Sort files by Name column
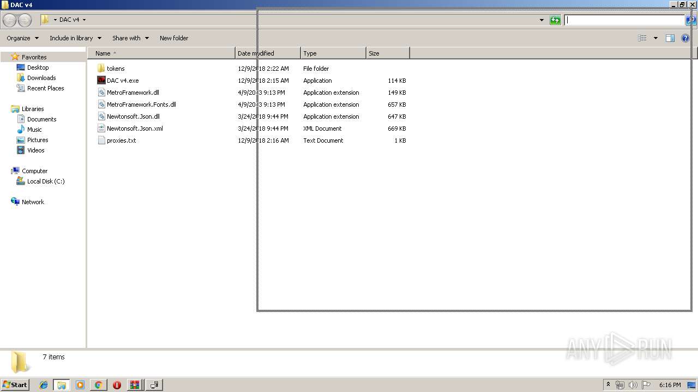 coord(161,53)
